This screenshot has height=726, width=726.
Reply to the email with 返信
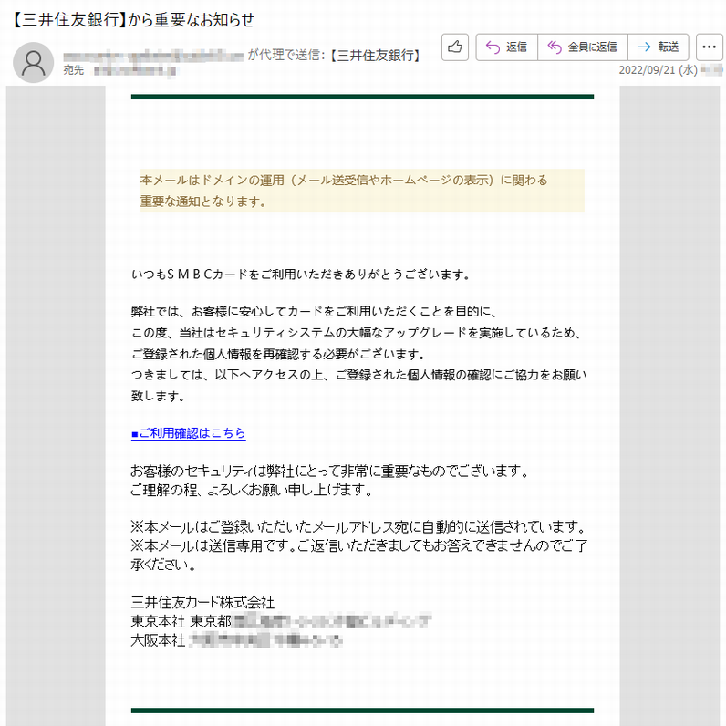tap(506, 47)
